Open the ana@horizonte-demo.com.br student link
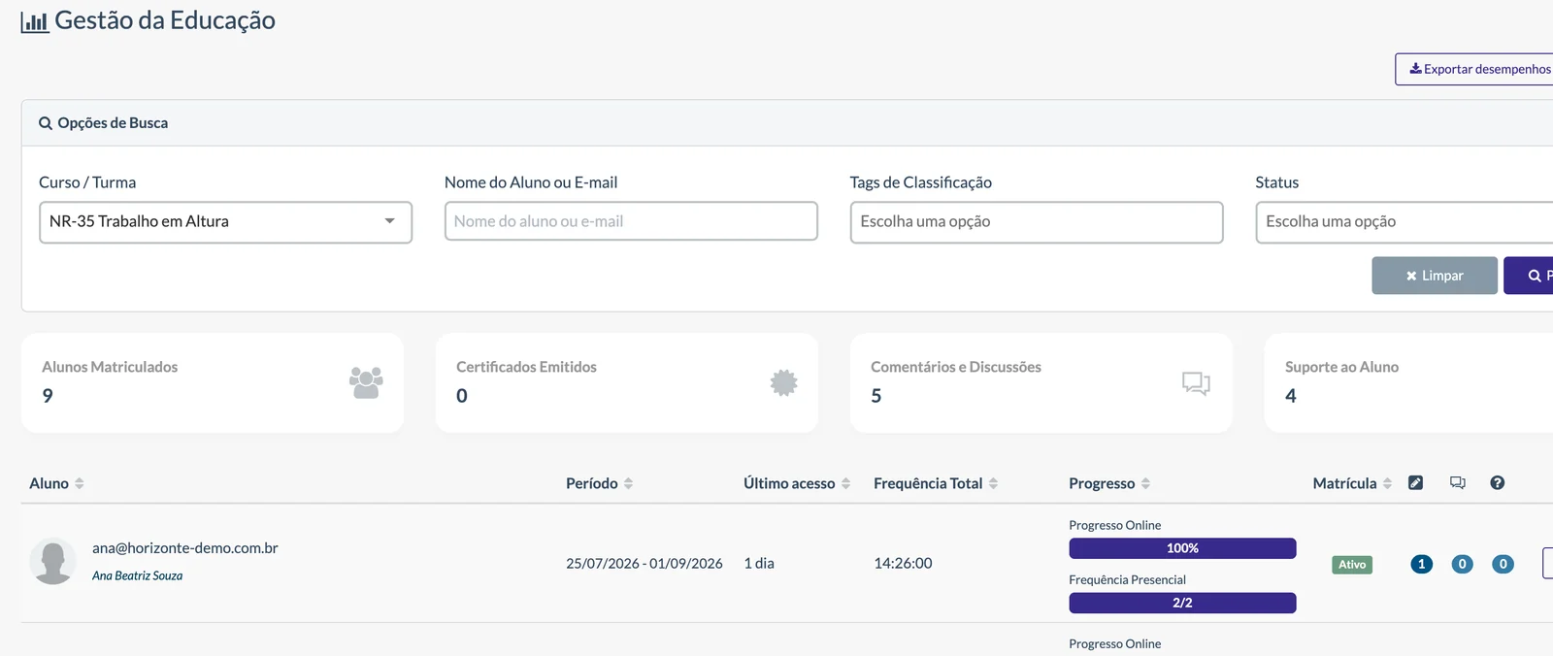1553x656 pixels. [185, 548]
